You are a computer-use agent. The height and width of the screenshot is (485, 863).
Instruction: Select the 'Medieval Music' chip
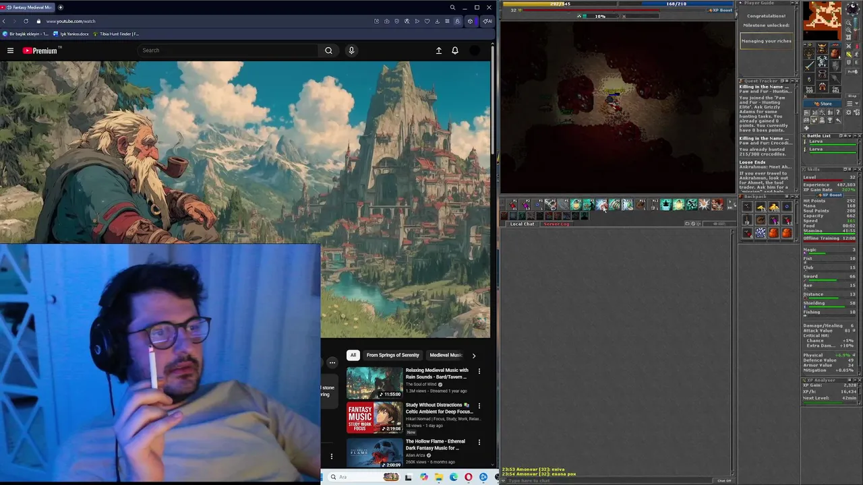coord(446,355)
